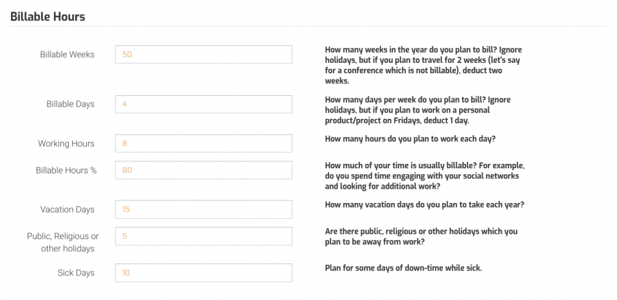617x300 pixels.
Task: Click the help text about days per week billed
Action: pyautogui.click(x=418, y=110)
